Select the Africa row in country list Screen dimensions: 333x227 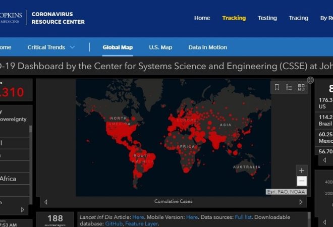coord(15,179)
